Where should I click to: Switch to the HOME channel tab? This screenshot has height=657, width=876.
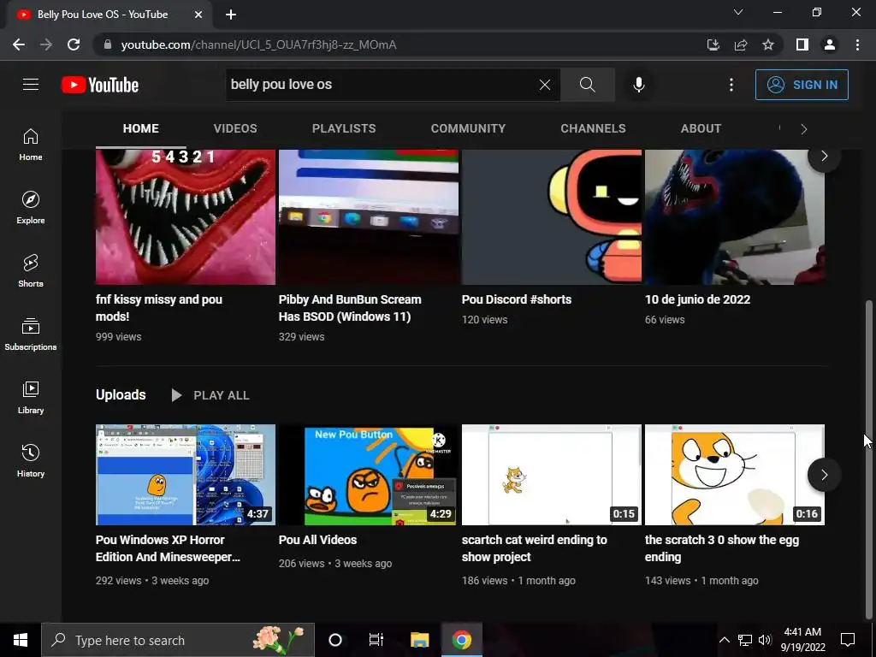point(141,128)
